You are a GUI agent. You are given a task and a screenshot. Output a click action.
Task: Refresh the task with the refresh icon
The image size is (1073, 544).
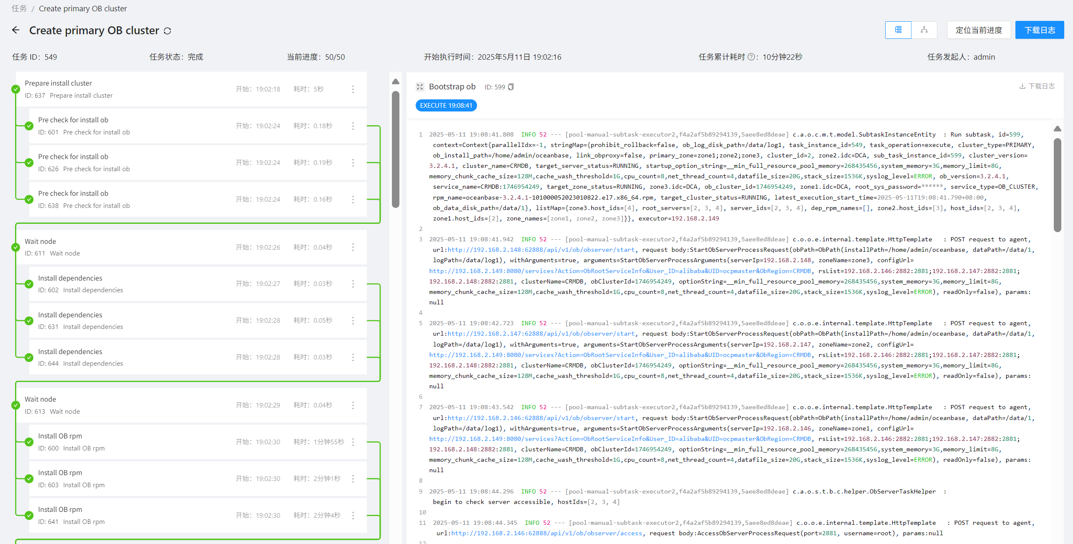click(x=168, y=30)
